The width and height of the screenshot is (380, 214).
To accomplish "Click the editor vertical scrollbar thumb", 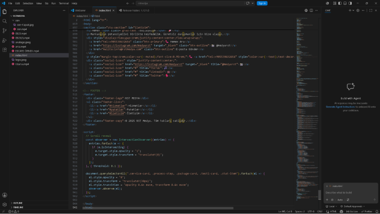I will pyautogui.click(x=320, y=194).
